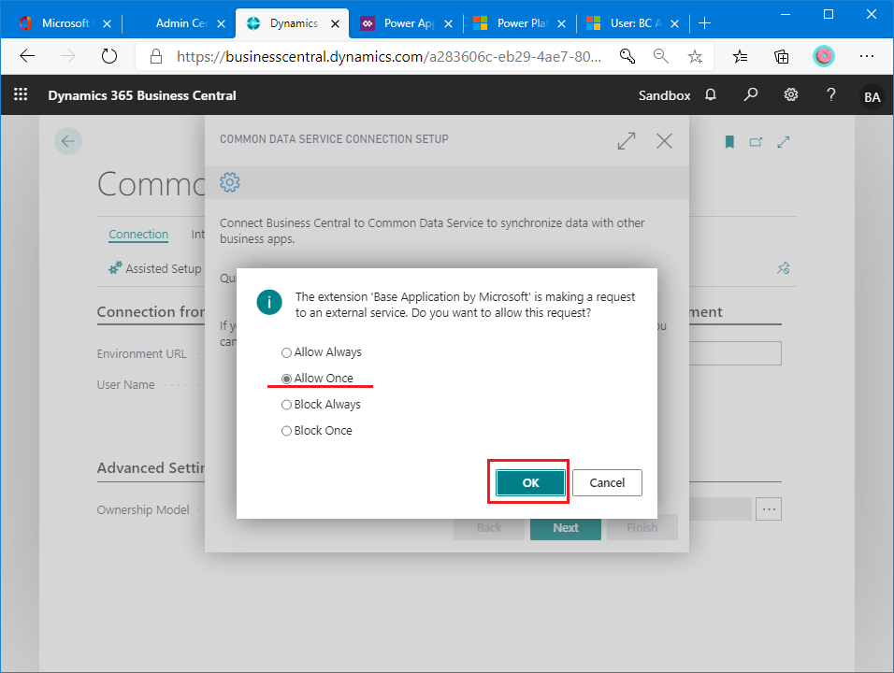Open the Connection menu tab
Image resolution: width=894 pixels, height=673 pixels.
pos(138,235)
